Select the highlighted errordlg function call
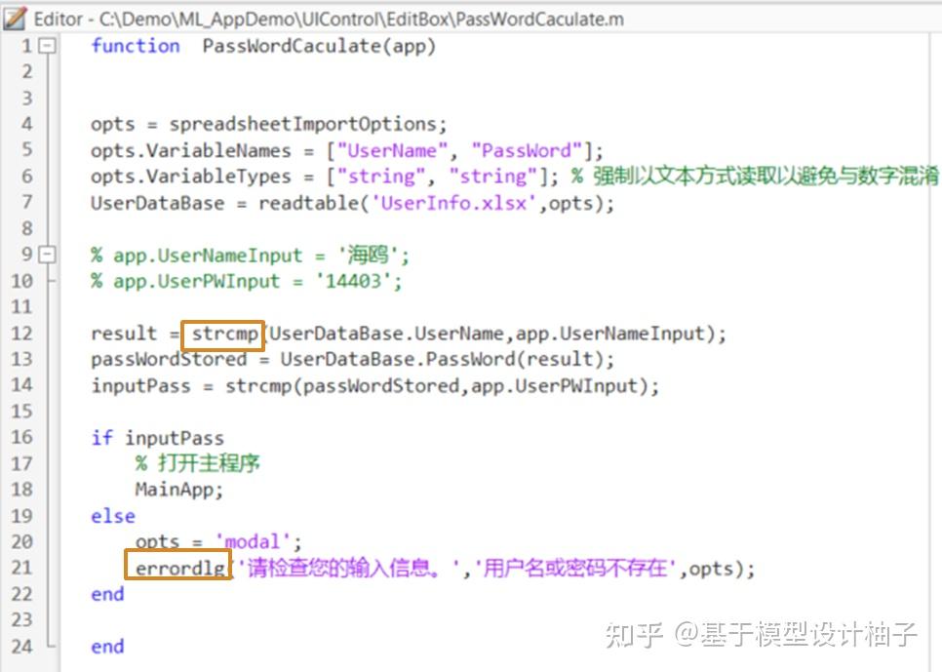Viewport: 942px width, 672px height. [x=177, y=568]
